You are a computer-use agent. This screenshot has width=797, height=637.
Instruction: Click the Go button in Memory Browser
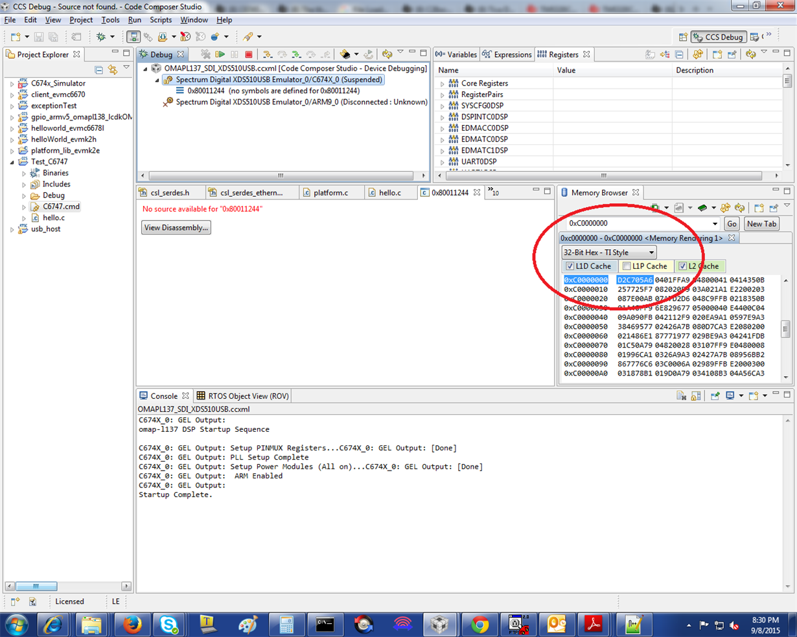point(732,223)
